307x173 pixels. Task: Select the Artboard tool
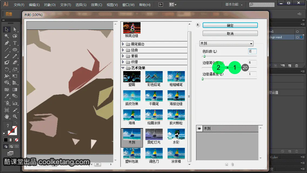(7, 110)
